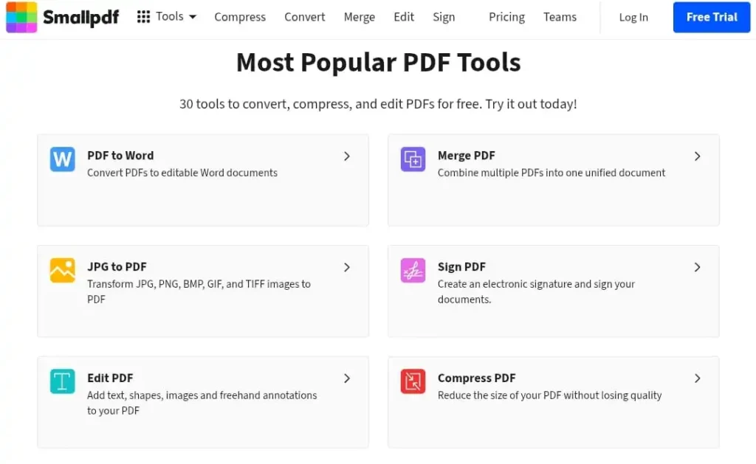756x464 pixels.
Task: Open the JPG to PDF card title
Action: tap(117, 267)
